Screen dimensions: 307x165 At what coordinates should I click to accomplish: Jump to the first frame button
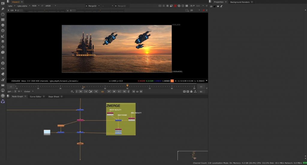click(81, 92)
